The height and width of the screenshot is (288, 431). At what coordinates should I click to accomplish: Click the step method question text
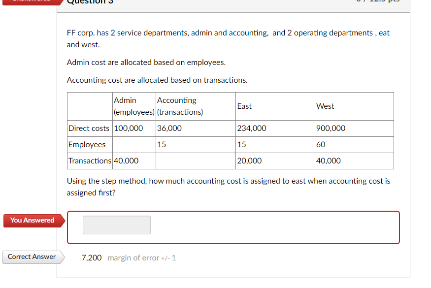[x=228, y=187]
